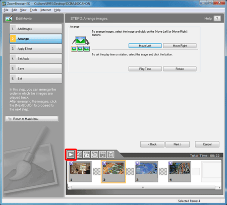Viewport: 227px width, 205px height.
Task: Open the Tools menu
Action: [33, 10]
